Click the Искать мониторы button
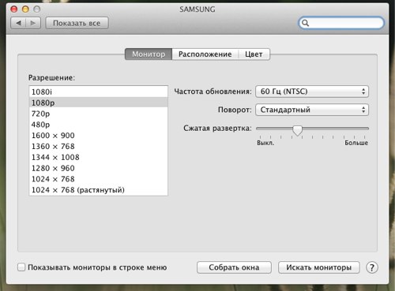Viewport: 395px width, 291px height. tap(319, 267)
